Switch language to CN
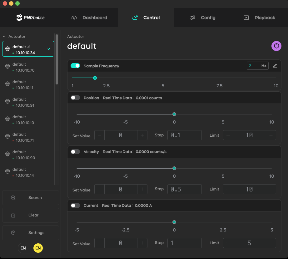Screen dimensions: 288x259 pyautogui.click(x=23, y=248)
